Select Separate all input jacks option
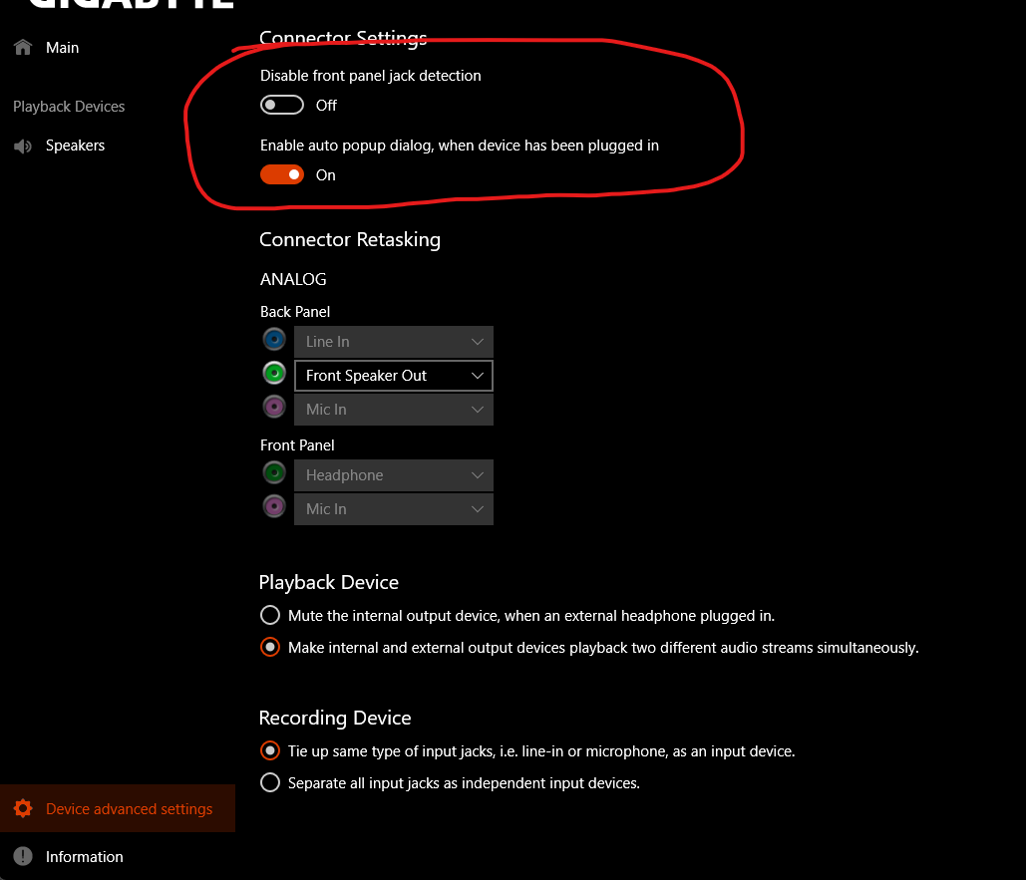The width and height of the screenshot is (1026, 880). [x=270, y=782]
